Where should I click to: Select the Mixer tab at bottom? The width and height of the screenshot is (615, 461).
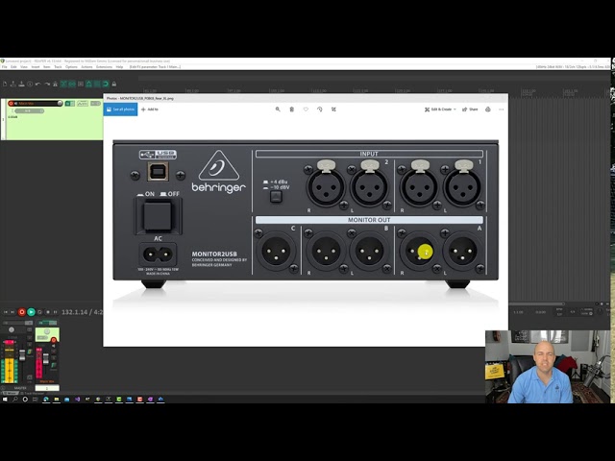pyautogui.click(x=11, y=393)
